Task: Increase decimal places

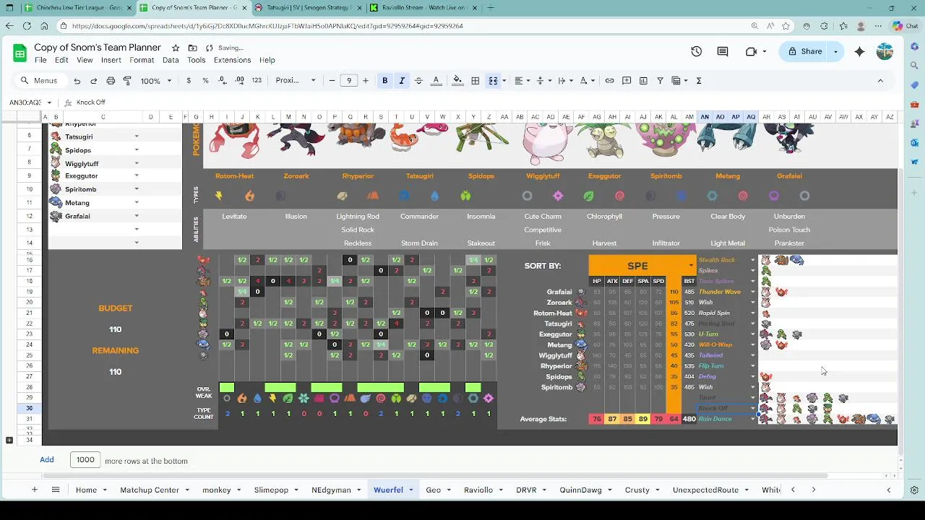Action: (239, 81)
